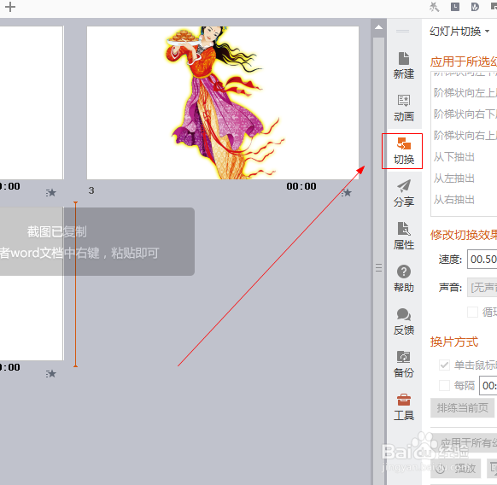This screenshot has height=485, width=497.
Task: Toggle 单击鼠标 on-click checkbox
Action: pos(444,365)
